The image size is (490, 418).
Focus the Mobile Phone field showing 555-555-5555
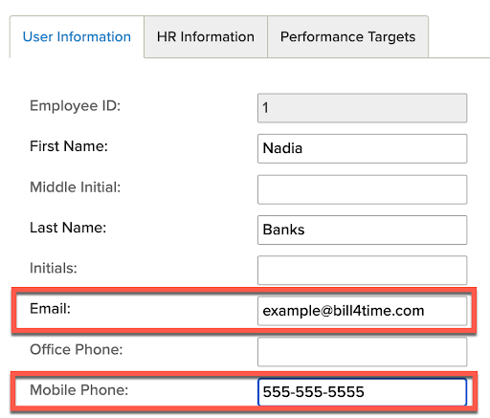pos(362,392)
